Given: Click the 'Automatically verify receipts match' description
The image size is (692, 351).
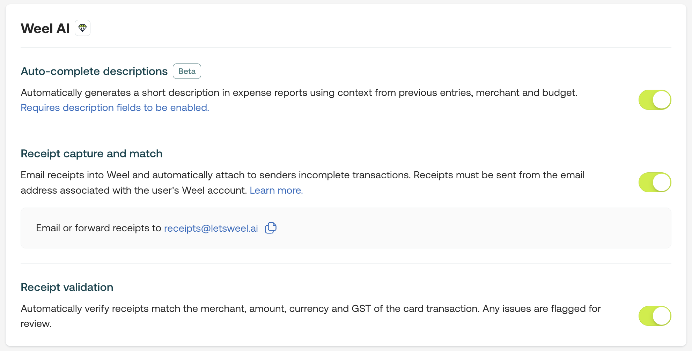Looking at the screenshot, I should tap(310, 309).
